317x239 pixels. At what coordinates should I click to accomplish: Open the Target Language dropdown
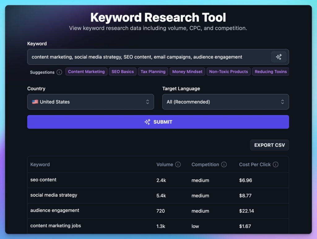[x=225, y=102]
